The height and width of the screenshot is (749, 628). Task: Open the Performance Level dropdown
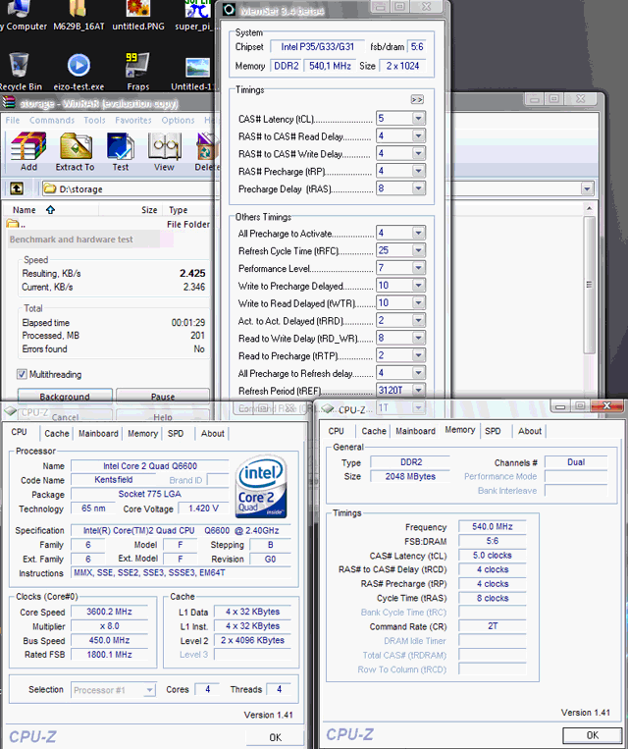coord(418,268)
